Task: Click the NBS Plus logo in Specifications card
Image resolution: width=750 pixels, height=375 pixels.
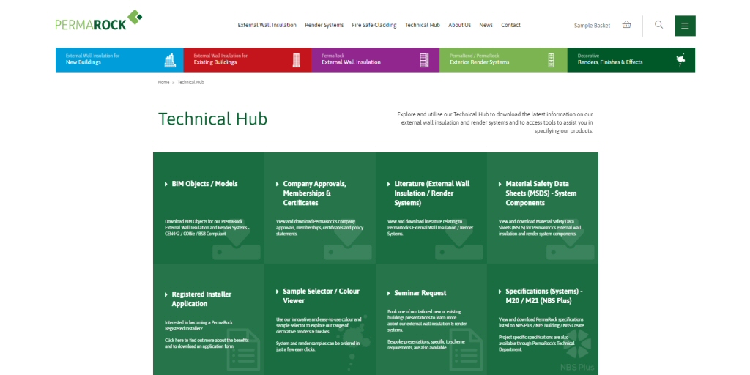Action: tap(577, 350)
